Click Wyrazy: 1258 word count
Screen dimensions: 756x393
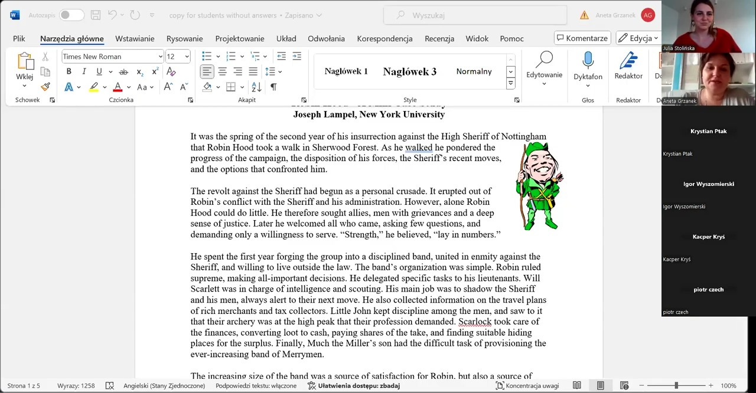(x=76, y=385)
